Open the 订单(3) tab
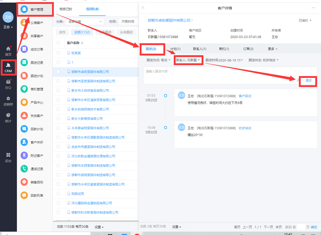The image size is (321, 235). pyautogui.click(x=248, y=49)
